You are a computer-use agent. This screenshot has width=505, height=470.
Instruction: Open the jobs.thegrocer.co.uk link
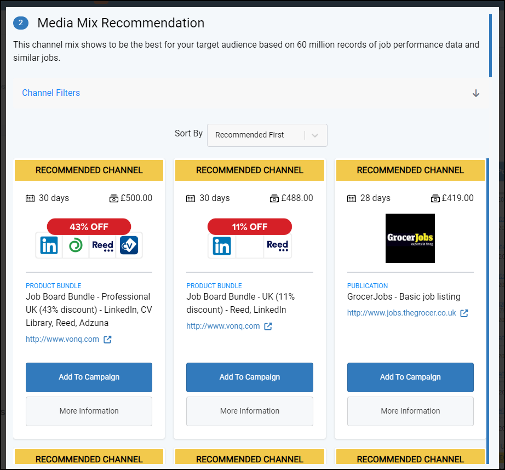pyautogui.click(x=401, y=313)
